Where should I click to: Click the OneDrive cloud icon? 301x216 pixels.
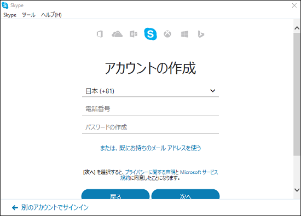tap(117, 34)
